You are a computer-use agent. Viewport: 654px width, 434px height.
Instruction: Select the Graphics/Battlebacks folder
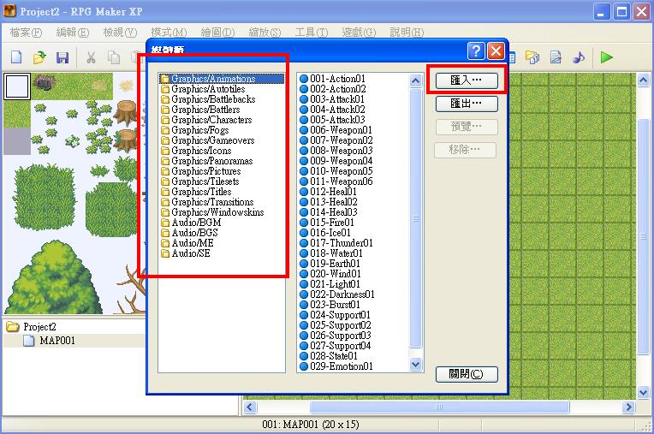208,99
